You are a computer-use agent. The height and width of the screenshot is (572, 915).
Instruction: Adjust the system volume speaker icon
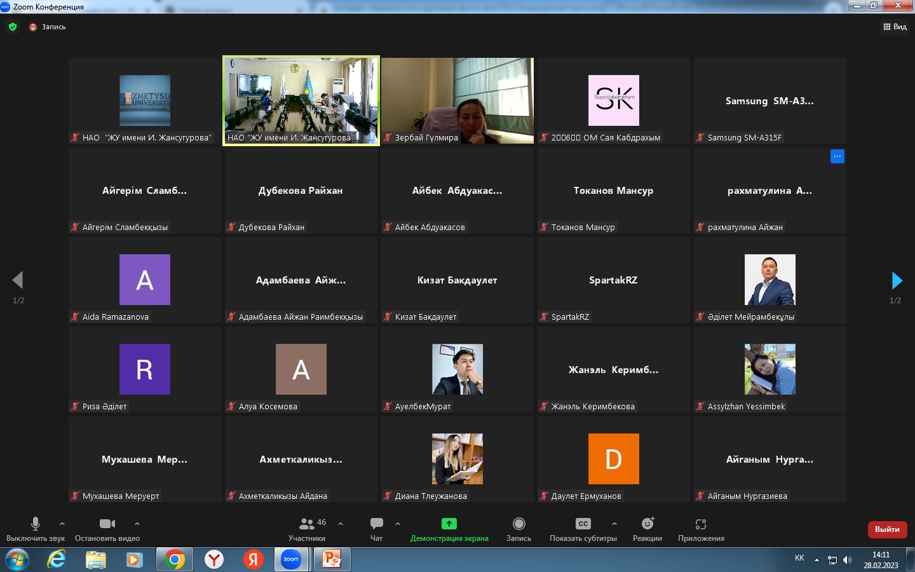[847, 560]
